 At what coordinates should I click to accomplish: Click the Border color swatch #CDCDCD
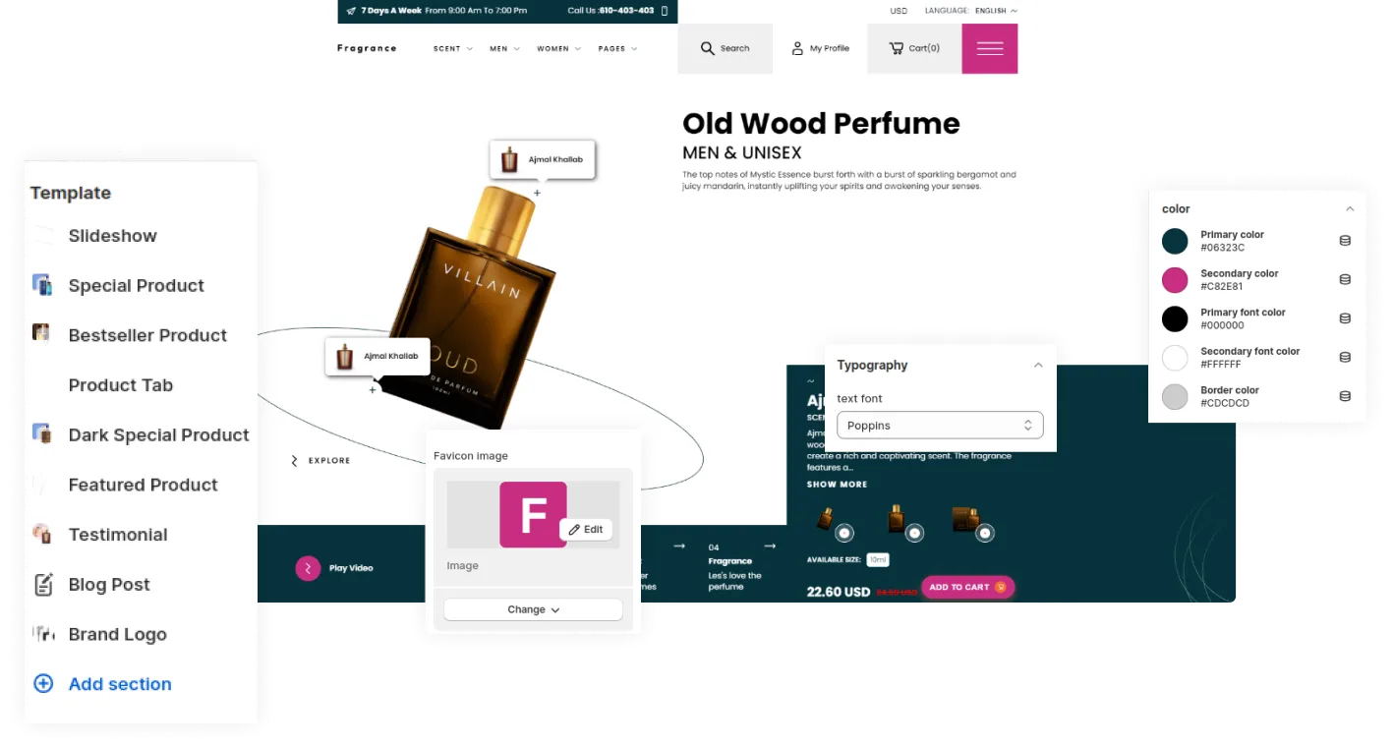tap(1175, 396)
